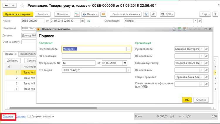Viewport: 220px width, 124px height.
Task: Toggle the Документ подписан checkbox
Action: click(29, 116)
